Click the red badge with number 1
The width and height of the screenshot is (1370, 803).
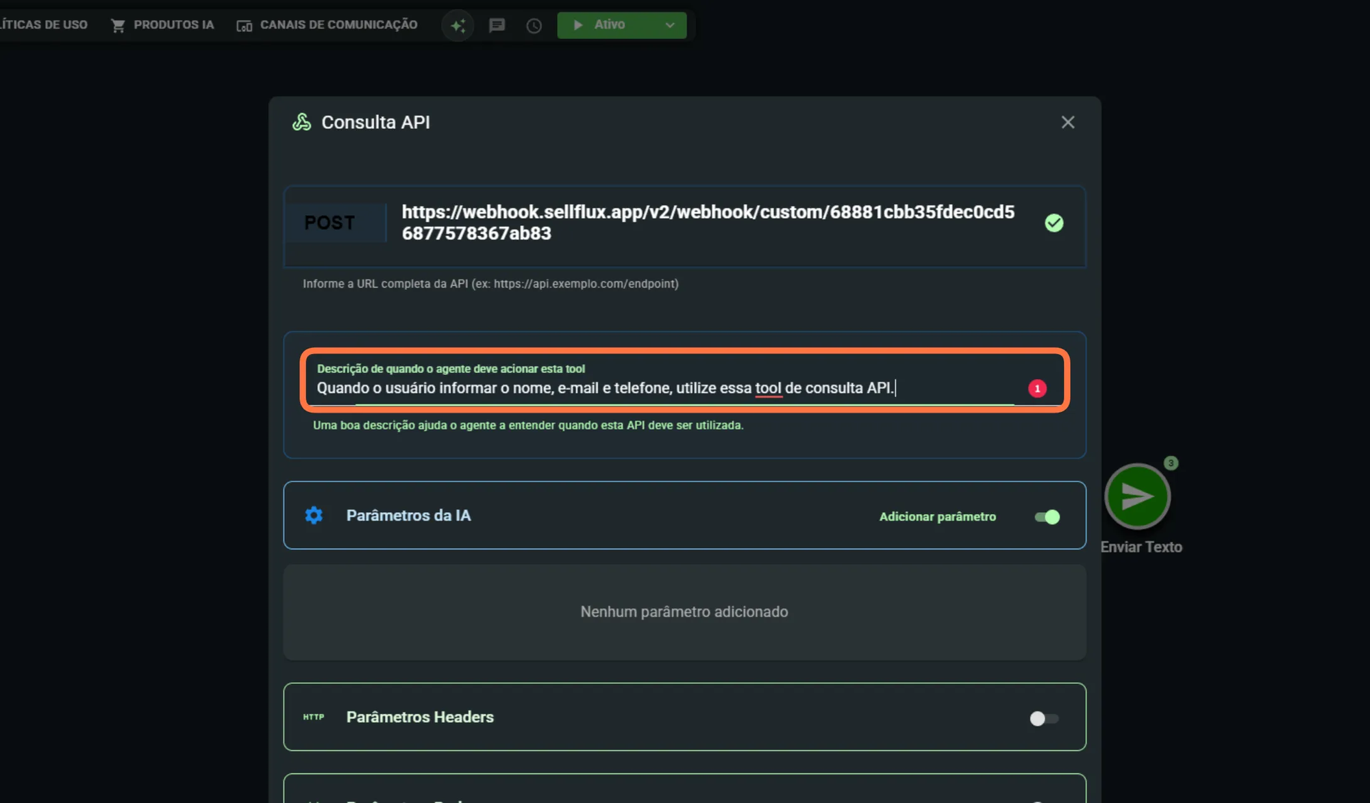tap(1037, 389)
